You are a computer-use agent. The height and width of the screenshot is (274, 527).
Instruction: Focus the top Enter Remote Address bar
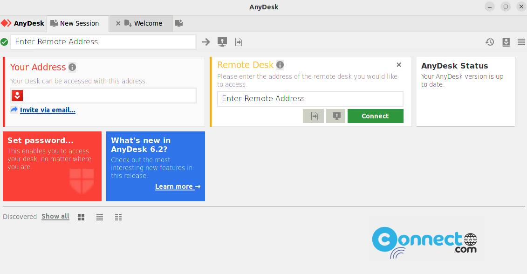tap(103, 41)
